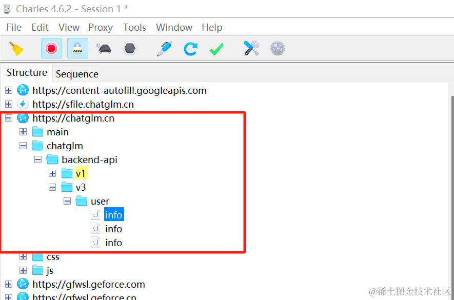454x300 pixels.
Task: Click JSON file icon of second info
Action: pos(95,229)
